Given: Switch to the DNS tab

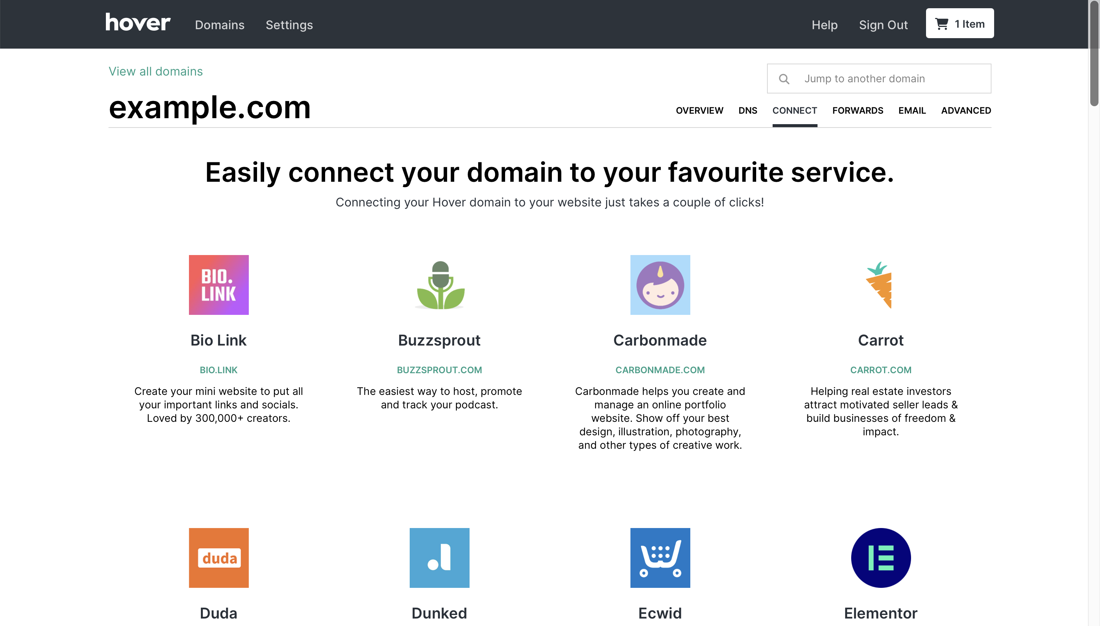Looking at the screenshot, I should pyautogui.click(x=748, y=110).
